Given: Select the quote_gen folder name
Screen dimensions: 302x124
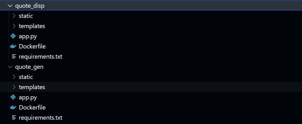Looking at the screenshot, I should tap(29, 67).
